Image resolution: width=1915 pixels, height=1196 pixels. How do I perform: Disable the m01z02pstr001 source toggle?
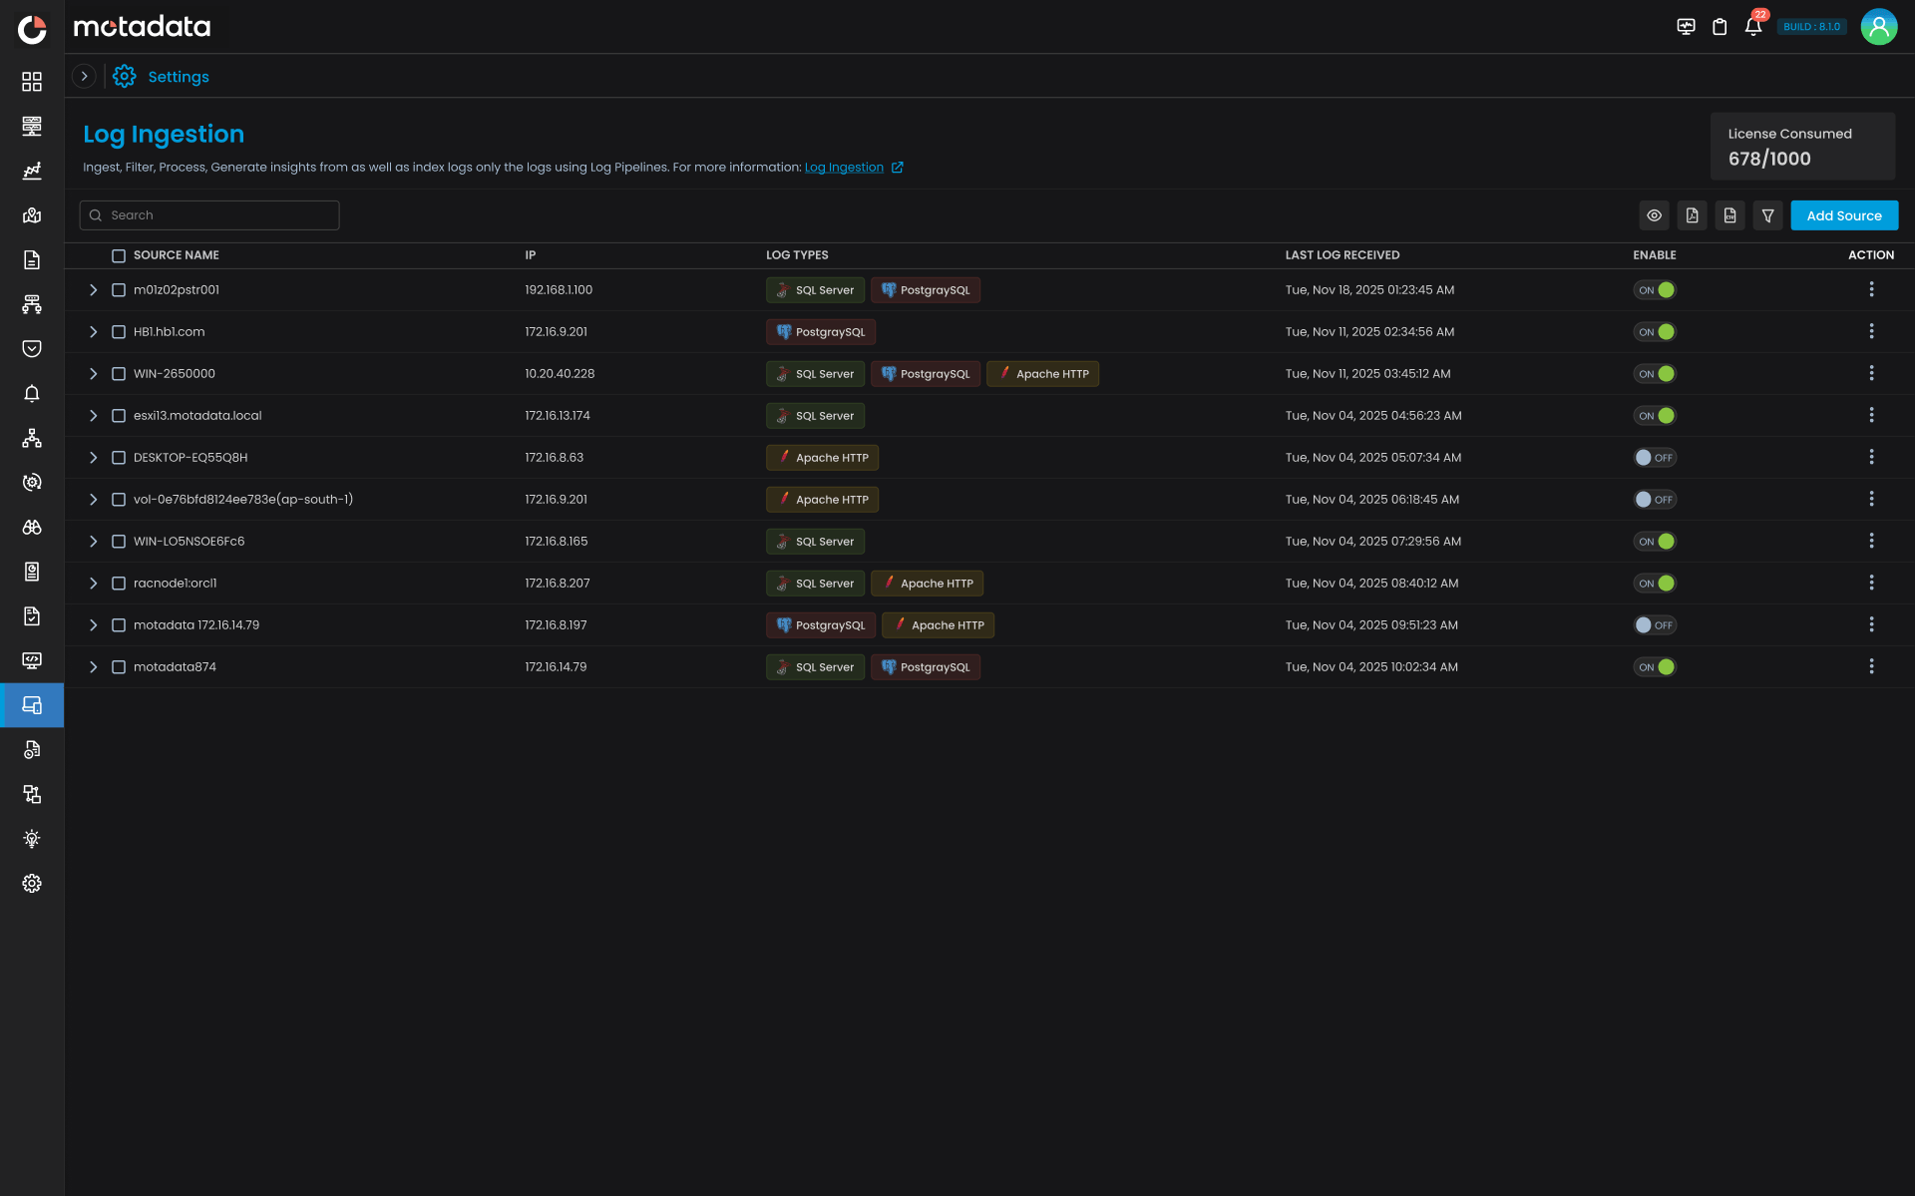click(x=1655, y=290)
